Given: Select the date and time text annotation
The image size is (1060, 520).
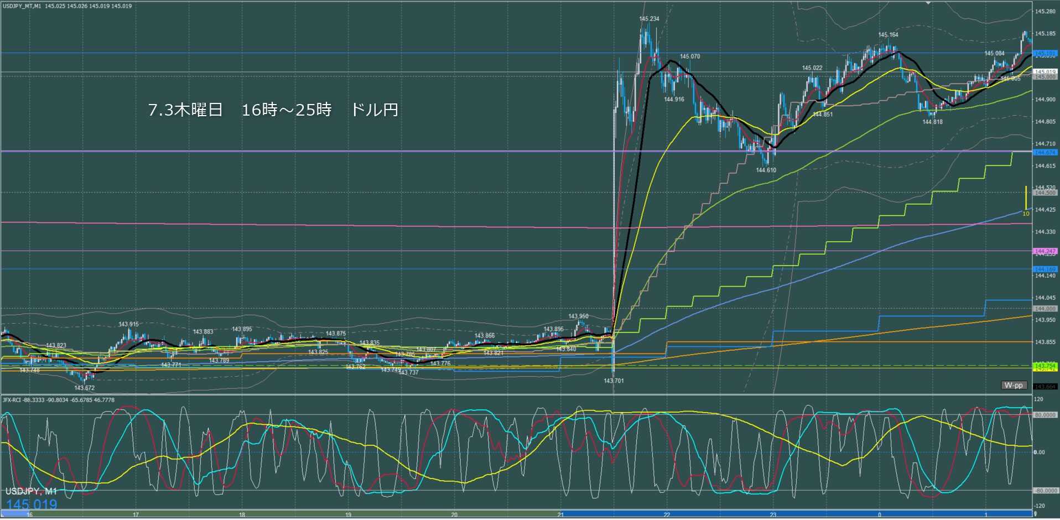Looking at the screenshot, I should [x=273, y=110].
